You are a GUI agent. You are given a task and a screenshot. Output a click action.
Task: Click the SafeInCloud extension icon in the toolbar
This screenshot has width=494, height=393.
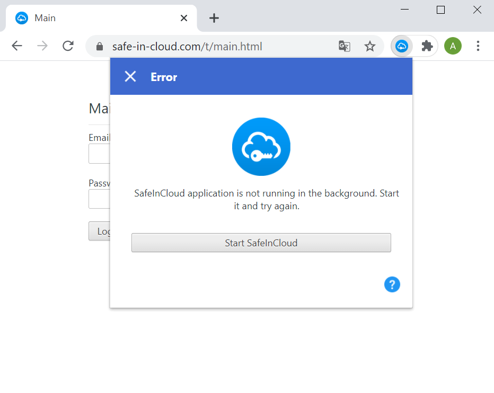pyautogui.click(x=402, y=46)
